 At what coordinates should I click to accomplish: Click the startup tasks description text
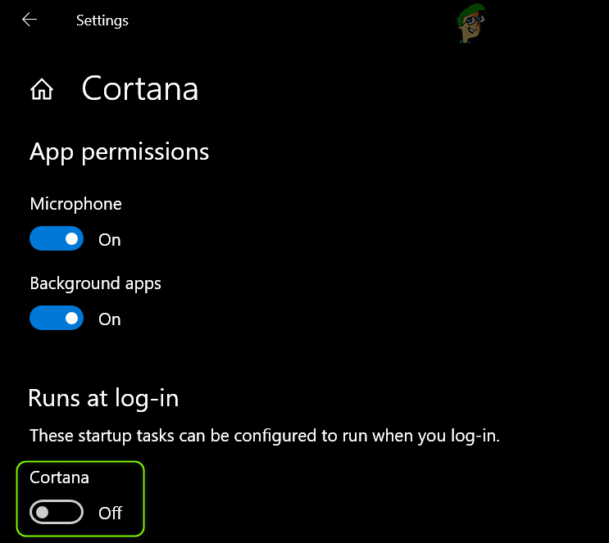[x=264, y=436]
